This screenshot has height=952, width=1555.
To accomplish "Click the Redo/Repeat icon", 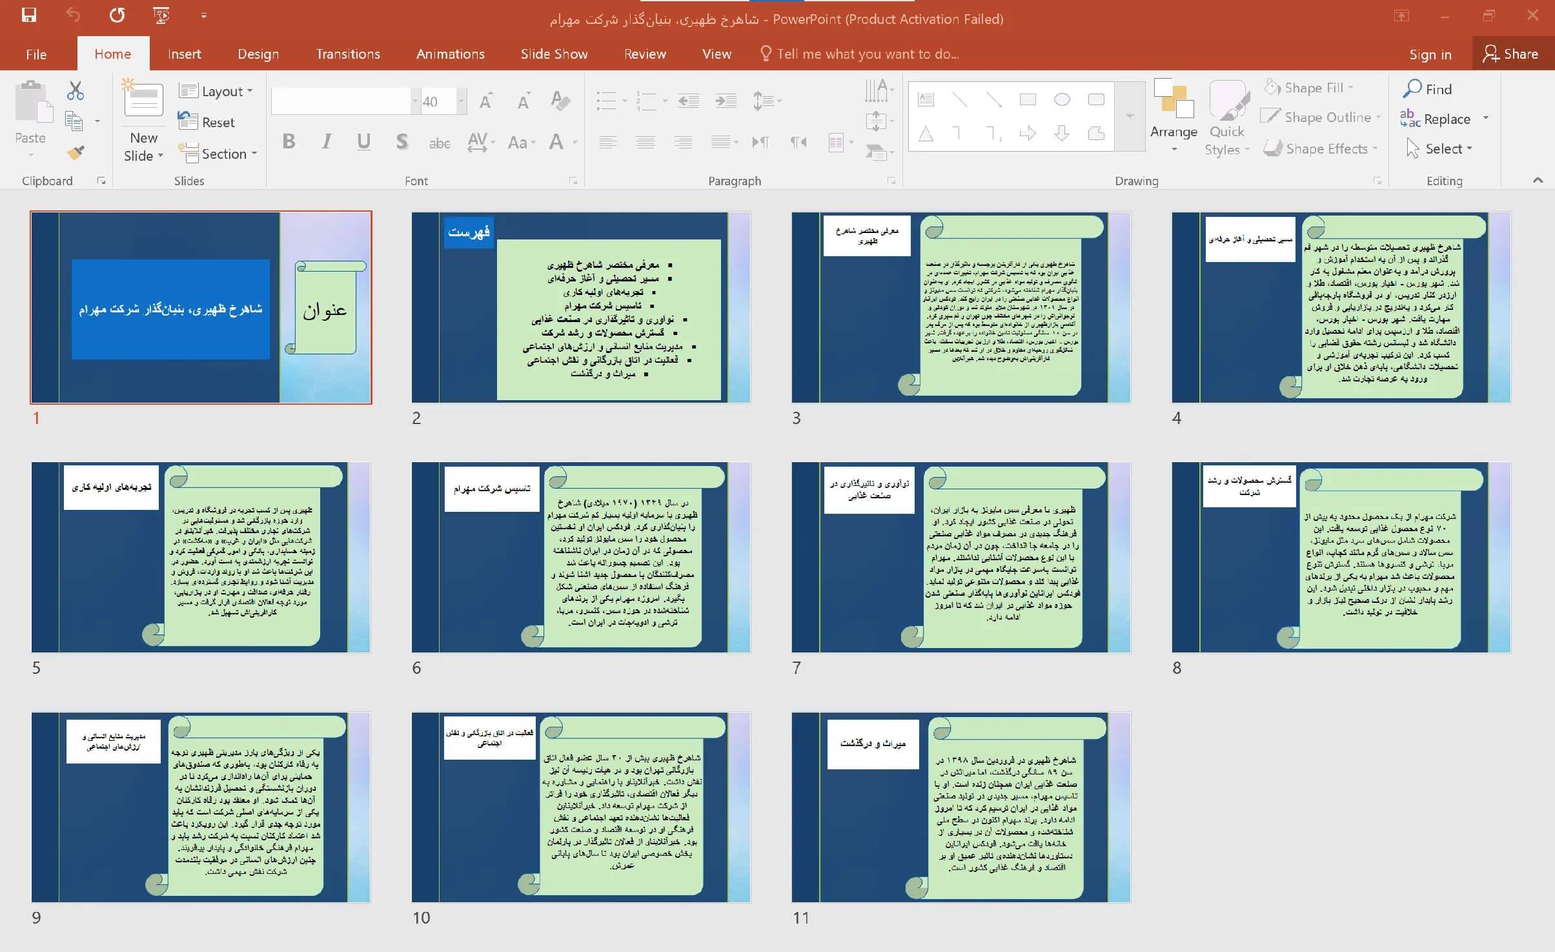I will (117, 15).
